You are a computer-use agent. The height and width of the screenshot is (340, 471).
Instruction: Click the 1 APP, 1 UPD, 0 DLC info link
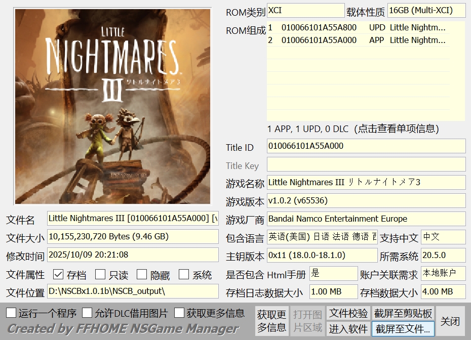[352, 129]
